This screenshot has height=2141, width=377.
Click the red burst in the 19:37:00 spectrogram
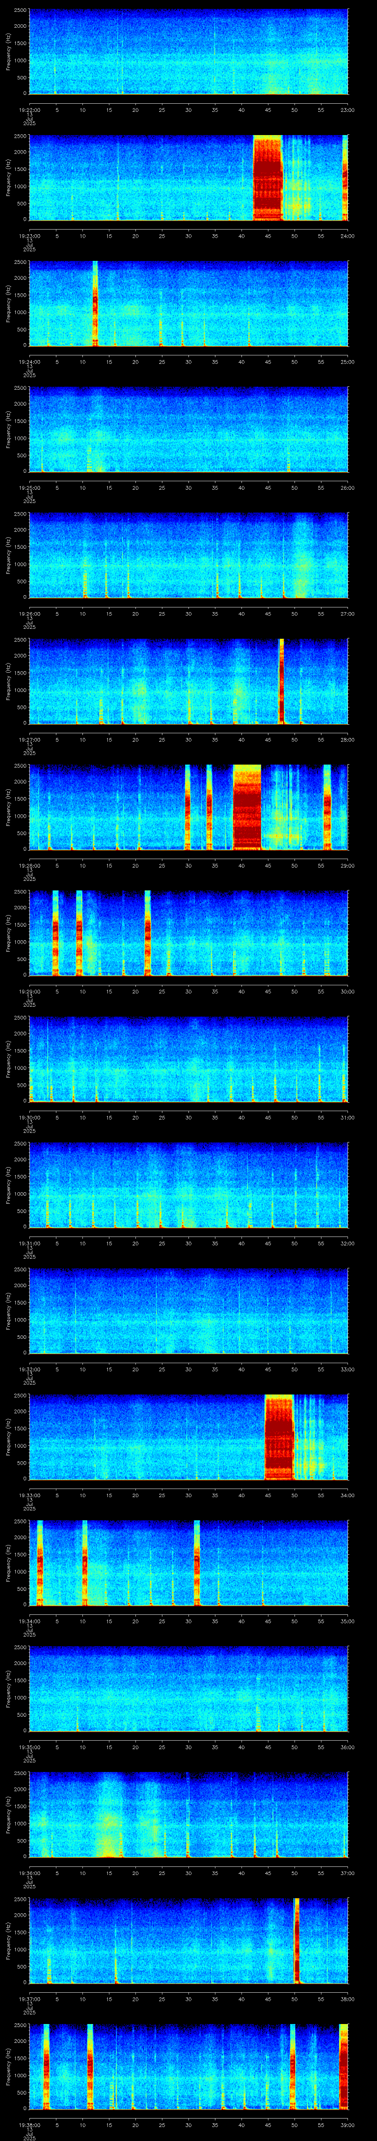coord(297,1940)
